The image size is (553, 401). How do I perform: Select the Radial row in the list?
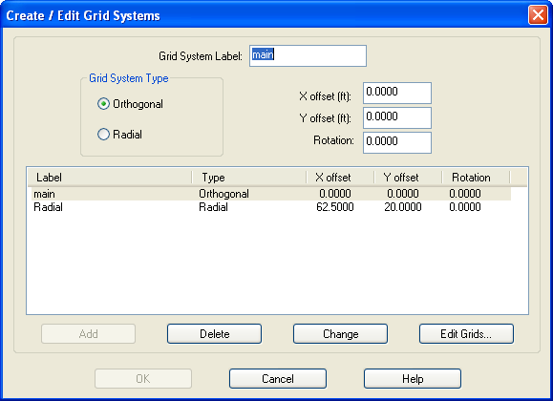(x=271, y=207)
